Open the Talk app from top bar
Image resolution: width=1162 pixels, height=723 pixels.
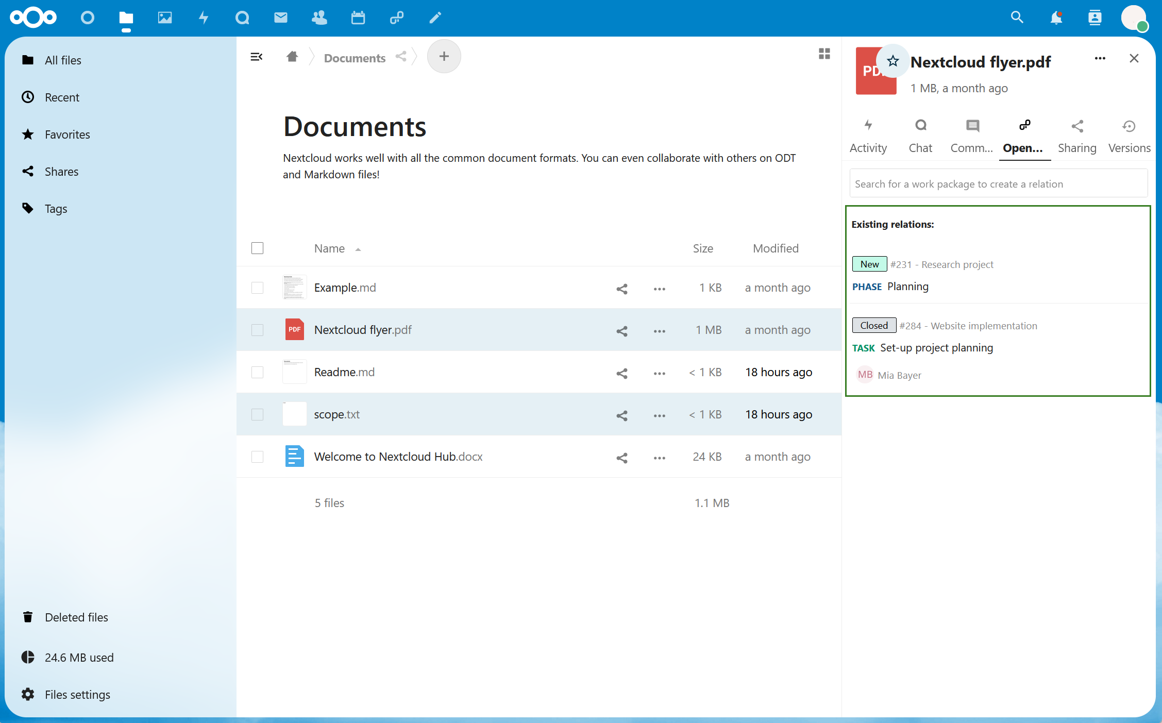pyautogui.click(x=242, y=18)
